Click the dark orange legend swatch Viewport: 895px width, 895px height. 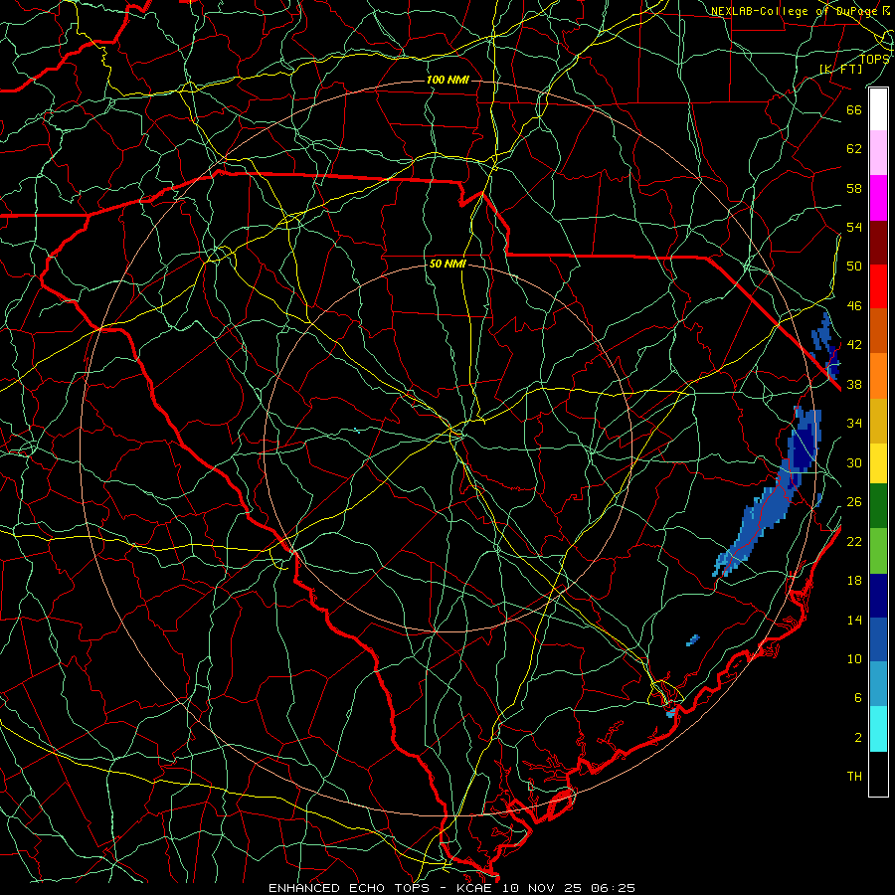(x=878, y=330)
